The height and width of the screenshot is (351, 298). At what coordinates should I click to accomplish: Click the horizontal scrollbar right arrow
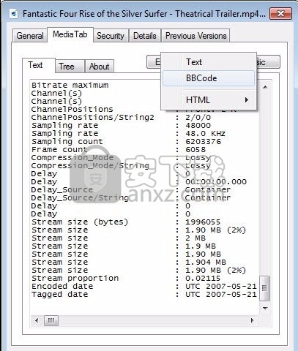pos(253,320)
